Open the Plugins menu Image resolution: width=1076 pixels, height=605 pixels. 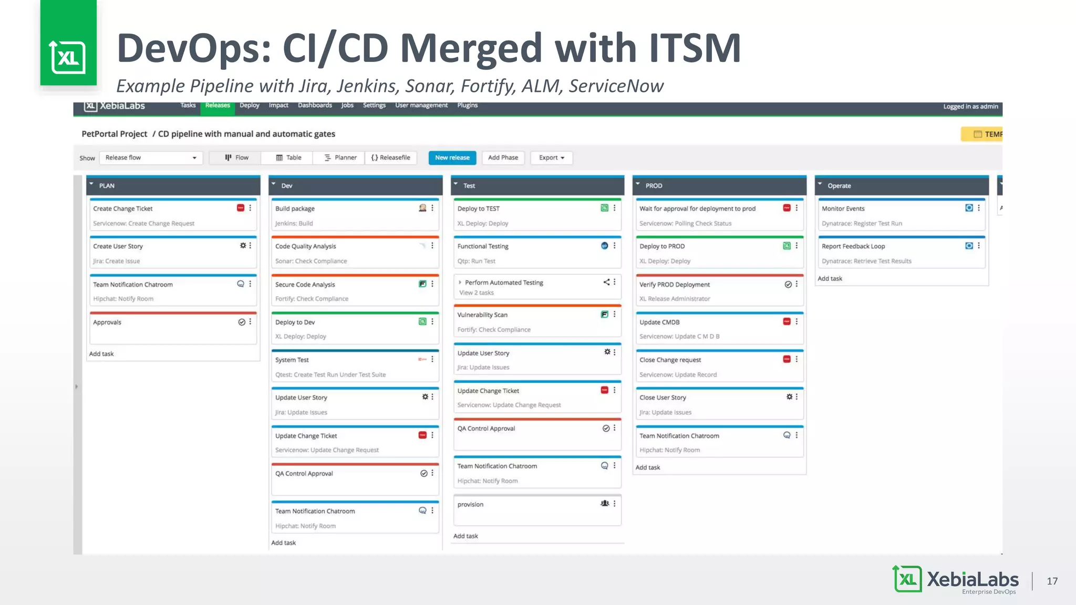[x=468, y=106]
